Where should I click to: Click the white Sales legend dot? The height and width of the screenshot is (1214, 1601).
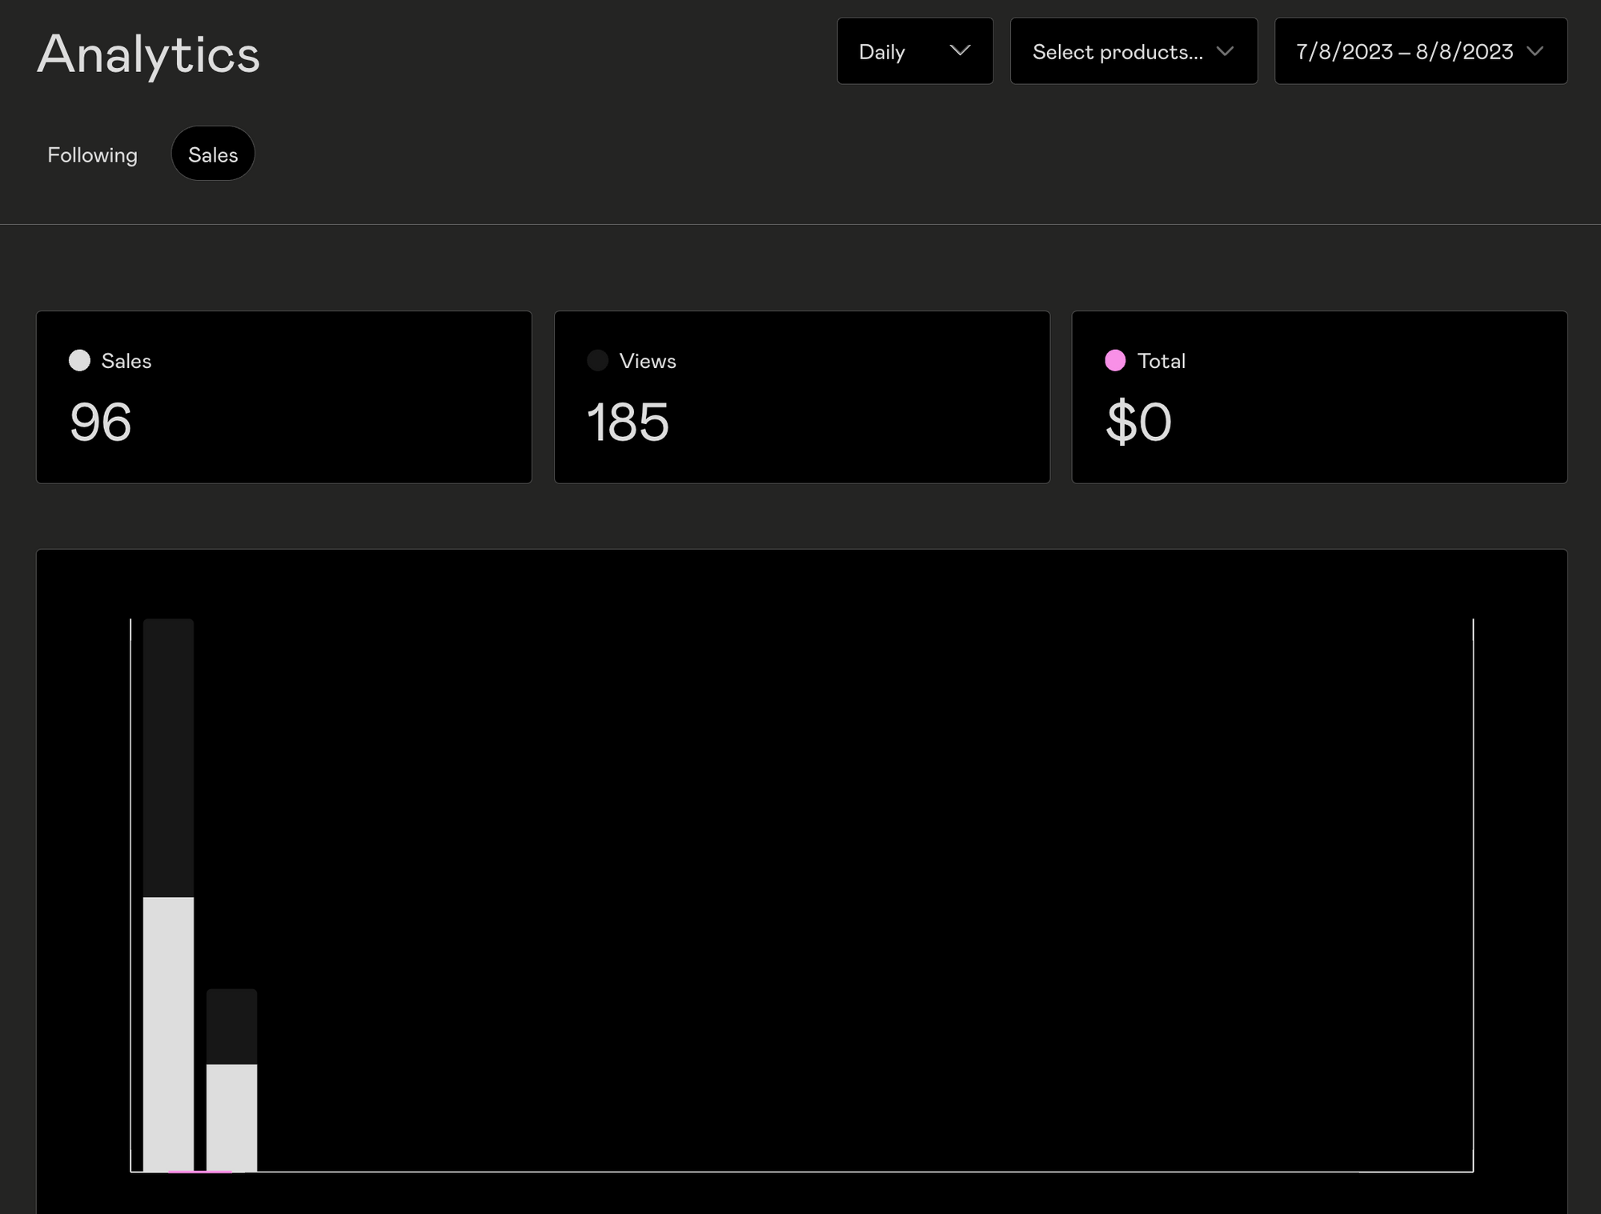click(79, 360)
